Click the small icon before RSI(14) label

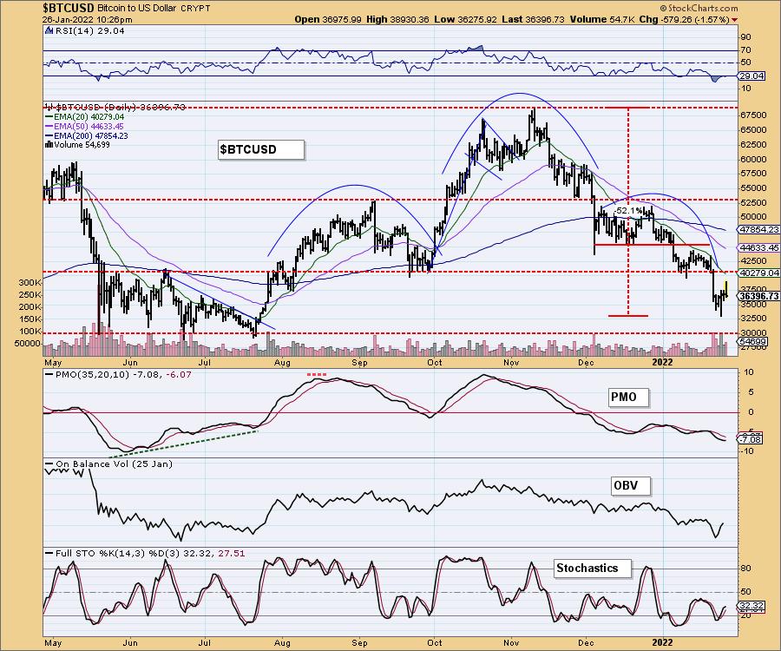click(x=49, y=31)
